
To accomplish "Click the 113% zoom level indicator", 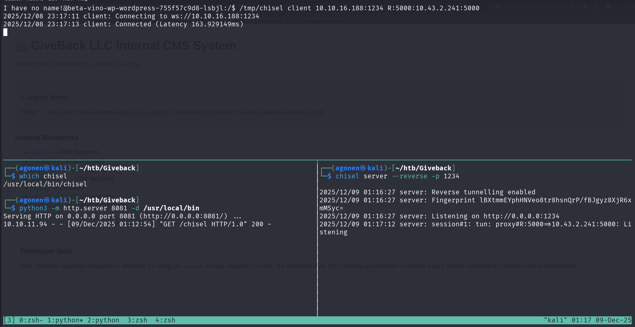I will pos(496,6).
